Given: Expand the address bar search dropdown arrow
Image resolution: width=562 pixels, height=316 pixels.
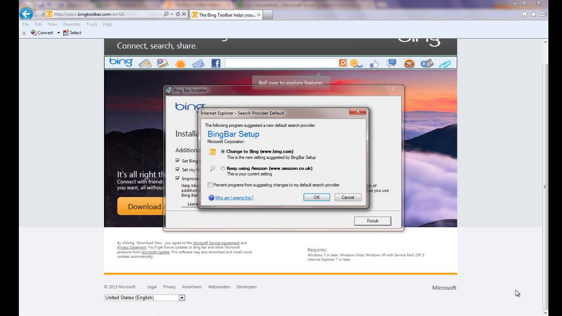Looking at the screenshot, I should point(172,14).
